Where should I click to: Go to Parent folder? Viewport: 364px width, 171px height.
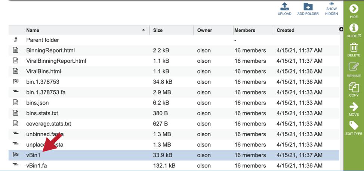(43, 40)
